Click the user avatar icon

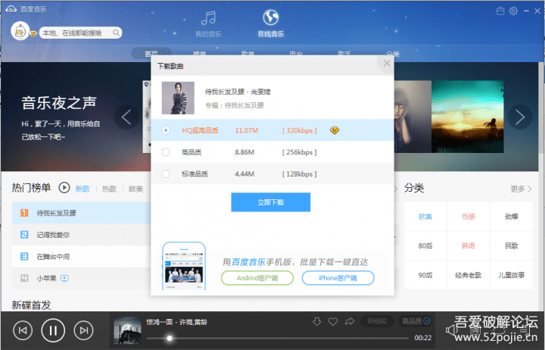[20, 31]
